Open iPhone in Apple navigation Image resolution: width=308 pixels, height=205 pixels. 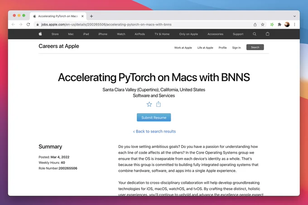[x=103, y=34]
